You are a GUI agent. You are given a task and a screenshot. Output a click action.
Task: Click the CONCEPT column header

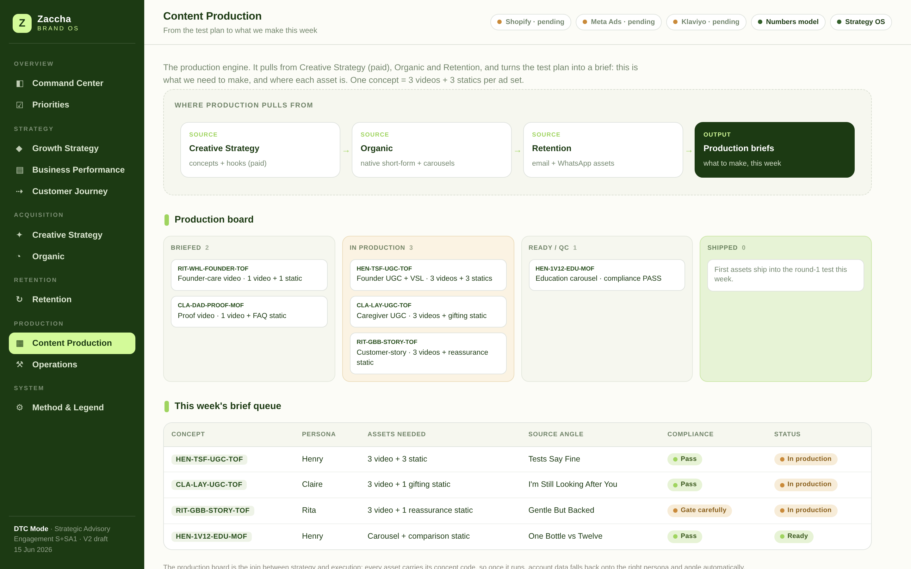pos(188,434)
